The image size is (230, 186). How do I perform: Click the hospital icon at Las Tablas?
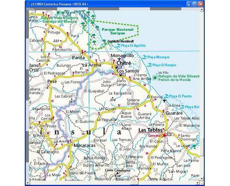point(169,135)
